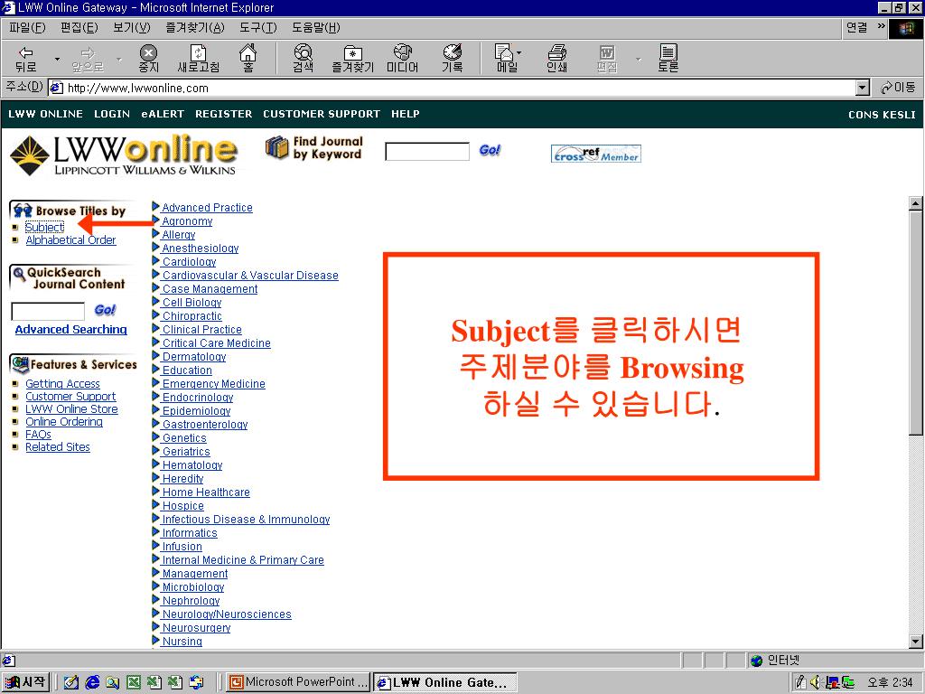
Task: Click the forward 앞으로 toolbar button
Action: point(88,59)
